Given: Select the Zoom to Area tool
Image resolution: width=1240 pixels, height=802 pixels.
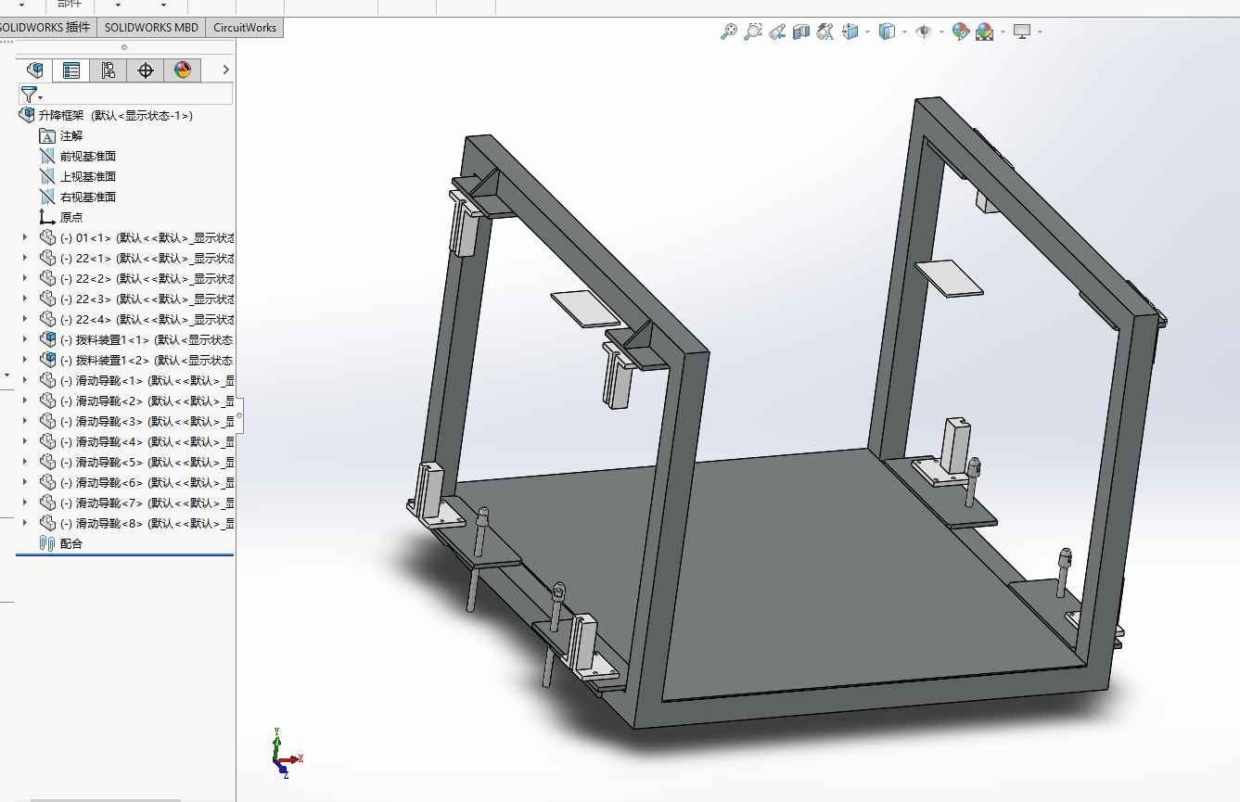Looking at the screenshot, I should pyautogui.click(x=753, y=32).
